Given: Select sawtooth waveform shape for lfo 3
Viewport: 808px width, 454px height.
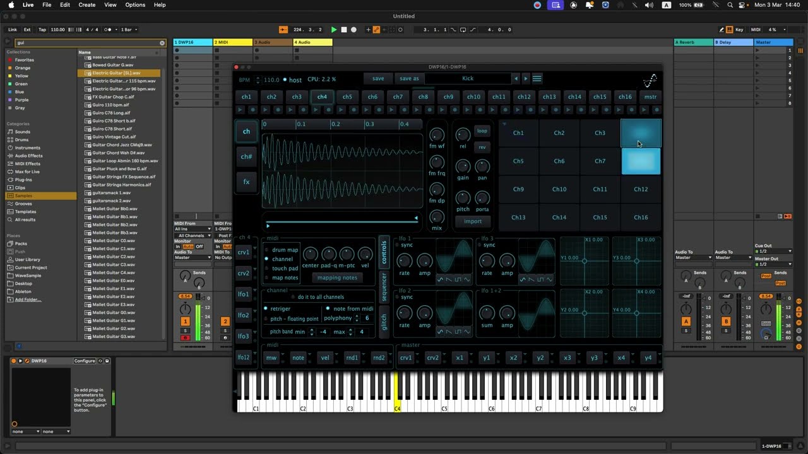Looking at the screenshot, I should point(532,279).
